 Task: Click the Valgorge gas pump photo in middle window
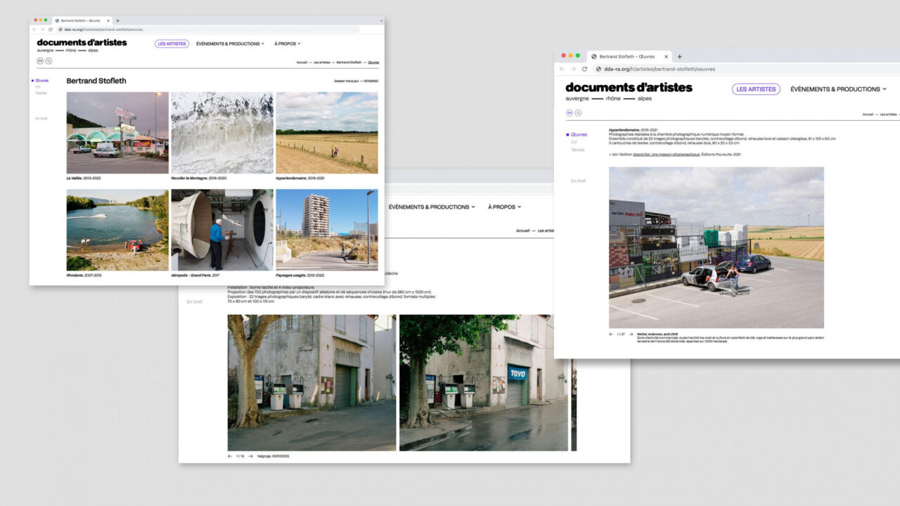[311, 382]
